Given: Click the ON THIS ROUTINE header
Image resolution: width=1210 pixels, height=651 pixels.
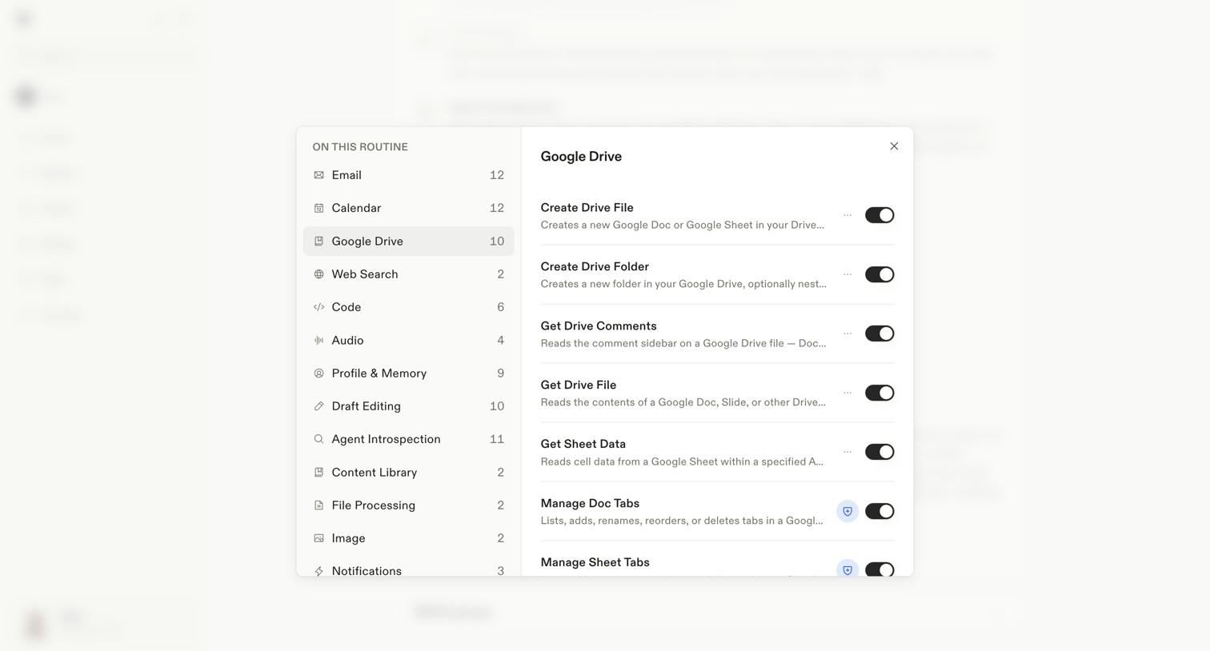Looking at the screenshot, I should click(x=360, y=147).
